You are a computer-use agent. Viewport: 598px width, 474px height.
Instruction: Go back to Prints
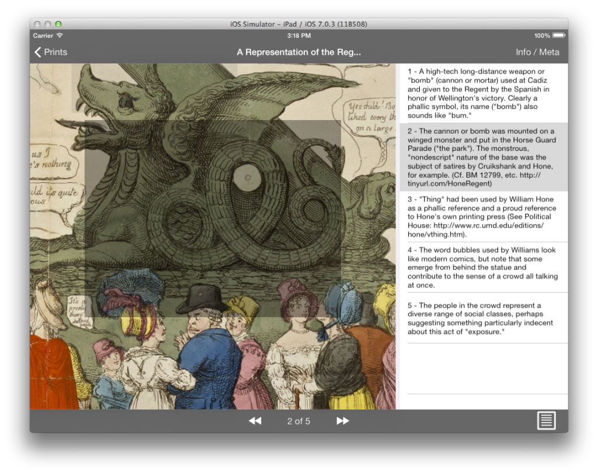51,52
